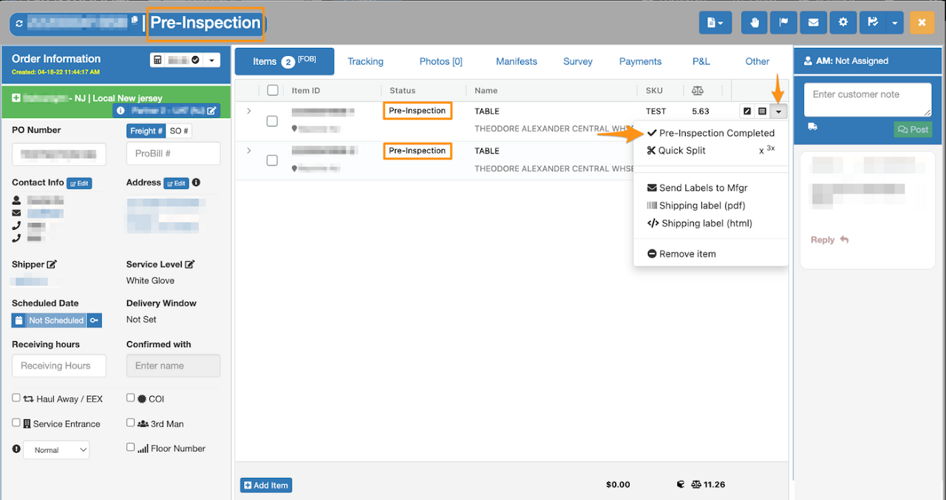Viewport: 946px width, 500px height.
Task: Click the edit pencil icon on first item
Action: point(747,112)
